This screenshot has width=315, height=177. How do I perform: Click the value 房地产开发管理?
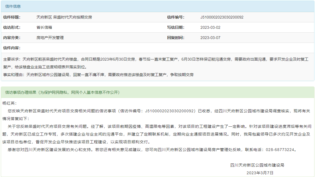coord(50,38)
